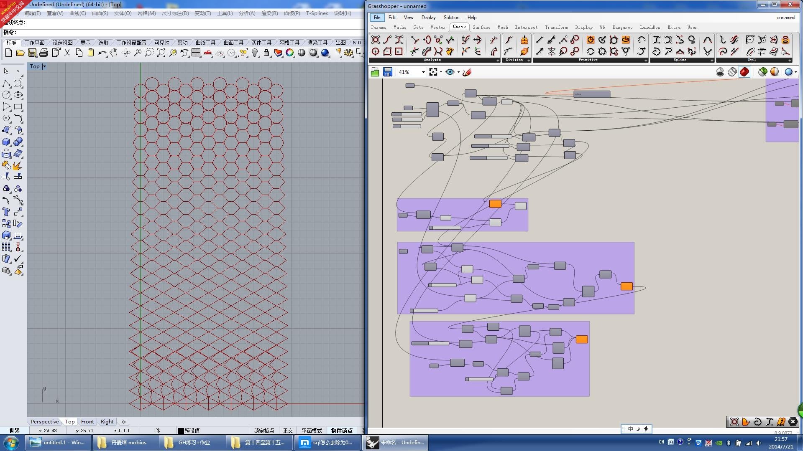Open the color wheel materials icon in Rhino
The image size is (803, 451).
coord(289,53)
